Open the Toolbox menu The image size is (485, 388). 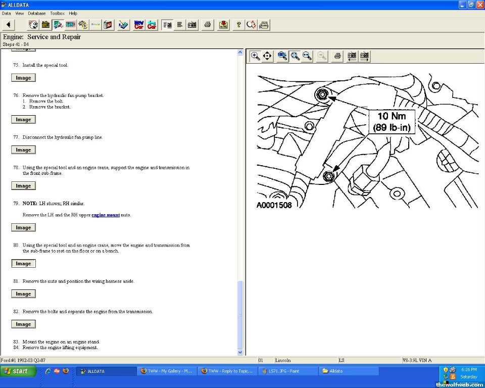(57, 13)
